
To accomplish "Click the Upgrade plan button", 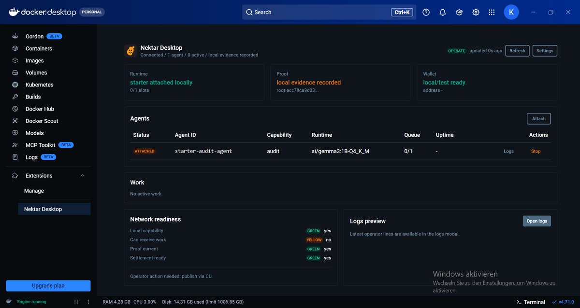I will (x=48, y=286).
